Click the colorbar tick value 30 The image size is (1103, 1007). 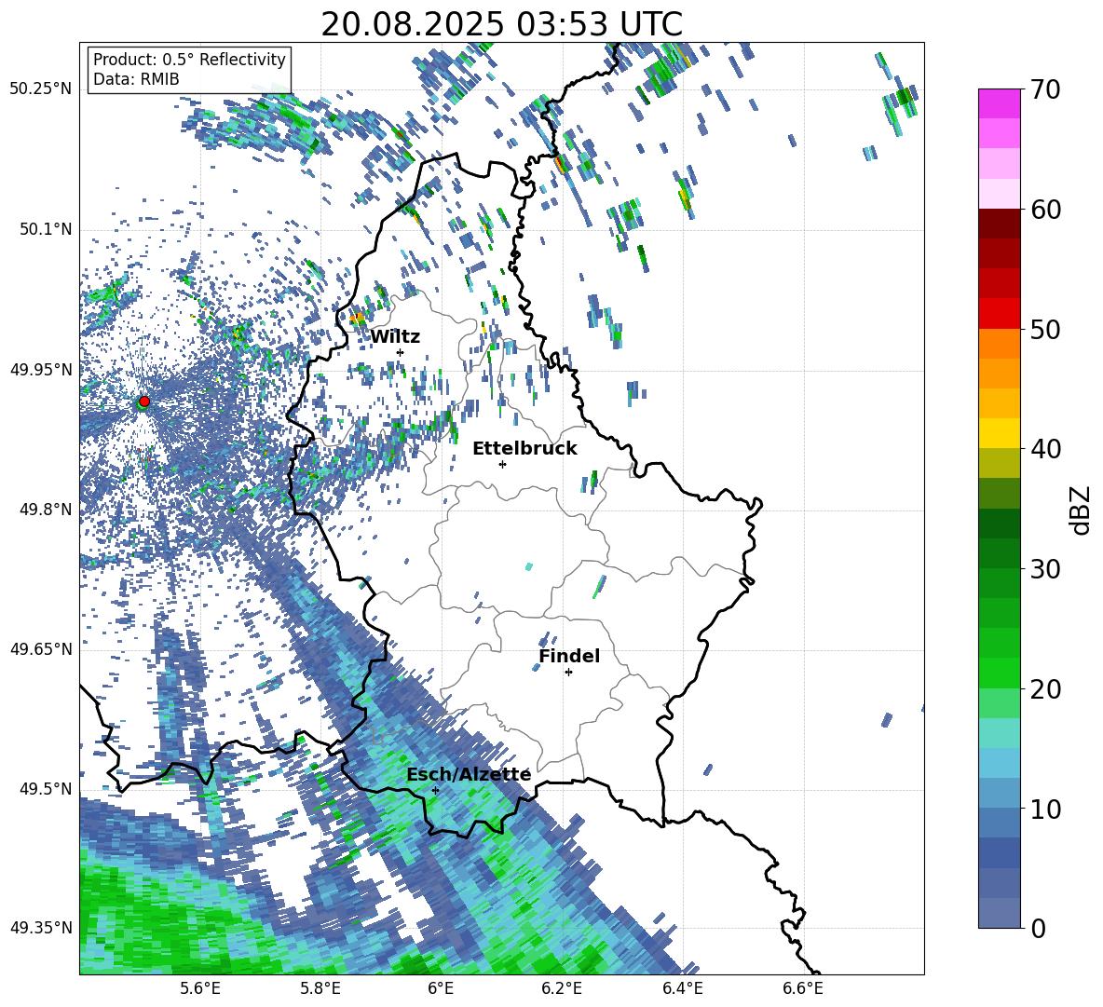1045,569
